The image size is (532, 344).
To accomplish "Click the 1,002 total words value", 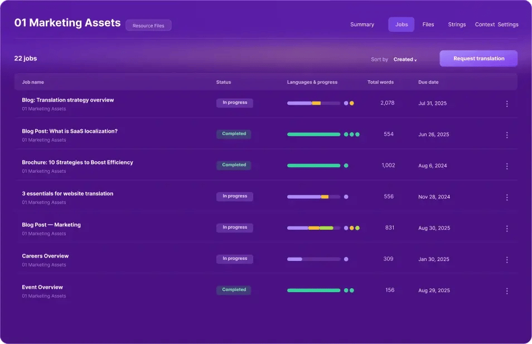I will 388,165.
